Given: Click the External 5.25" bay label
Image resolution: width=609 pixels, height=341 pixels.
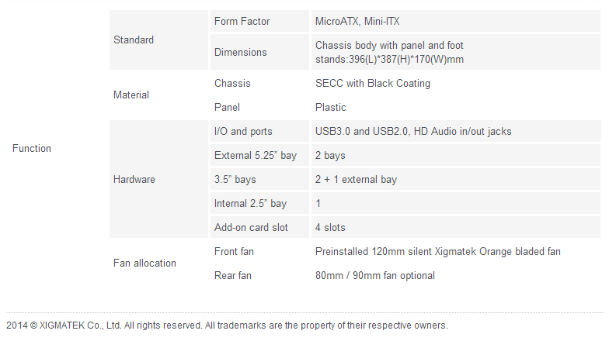Looking at the screenshot, I should [x=256, y=155].
